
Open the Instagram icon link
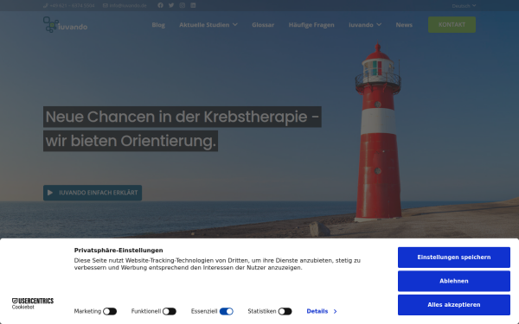(182, 5)
